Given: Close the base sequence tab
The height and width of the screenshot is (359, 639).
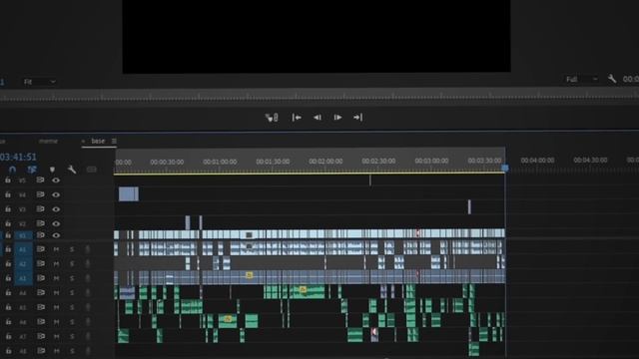Looking at the screenshot, I should tap(83, 141).
